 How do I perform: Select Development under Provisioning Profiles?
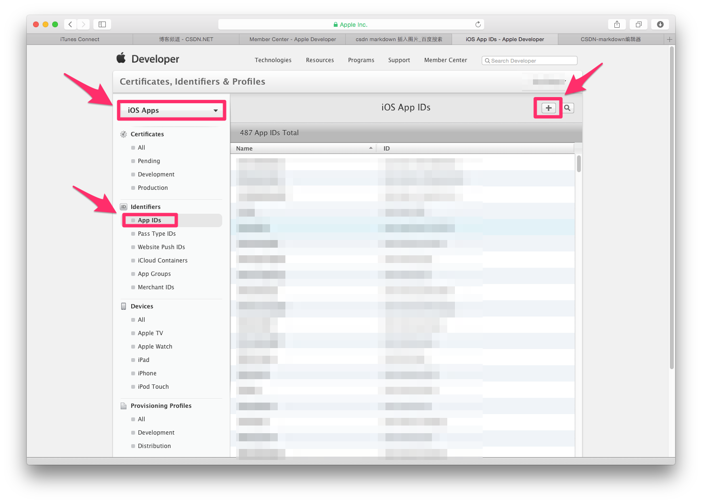tap(156, 433)
